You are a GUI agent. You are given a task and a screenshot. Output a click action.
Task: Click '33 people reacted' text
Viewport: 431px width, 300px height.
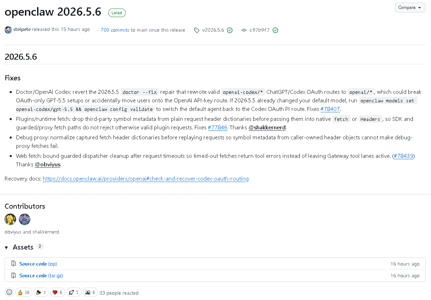119,293
